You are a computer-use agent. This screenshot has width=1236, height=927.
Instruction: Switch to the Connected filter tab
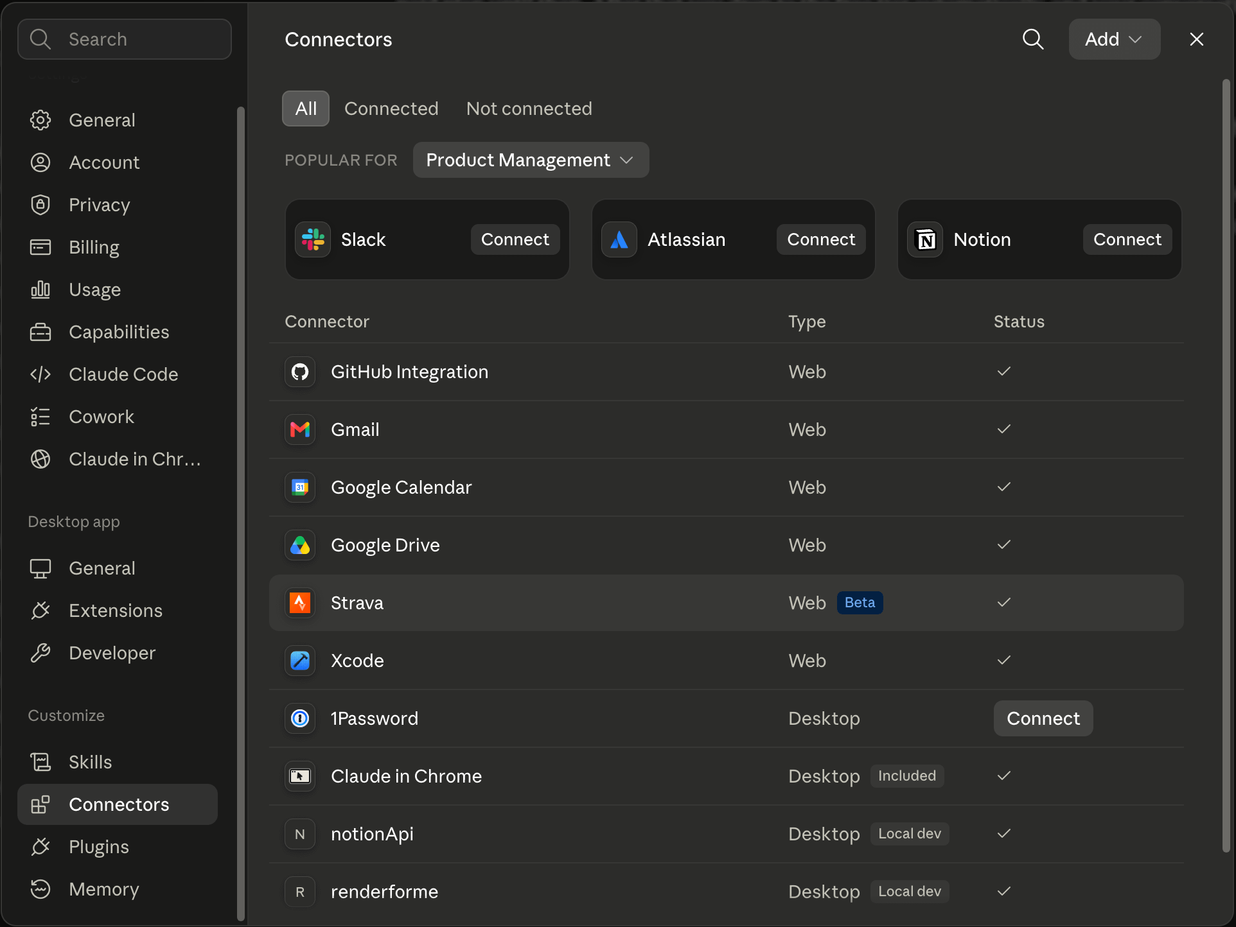(391, 108)
